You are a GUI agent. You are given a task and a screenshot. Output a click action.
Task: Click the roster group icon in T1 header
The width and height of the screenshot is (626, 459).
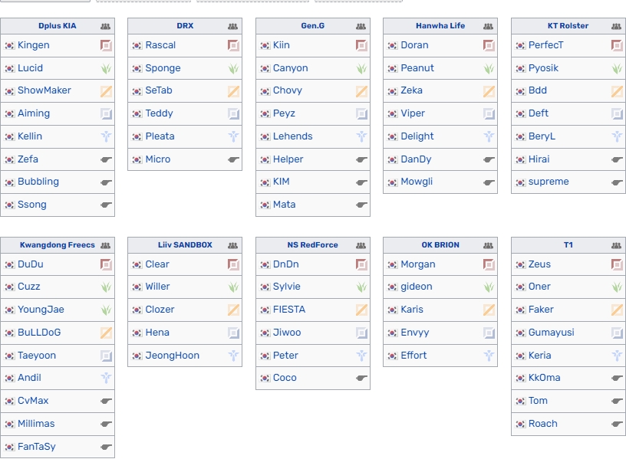click(617, 245)
